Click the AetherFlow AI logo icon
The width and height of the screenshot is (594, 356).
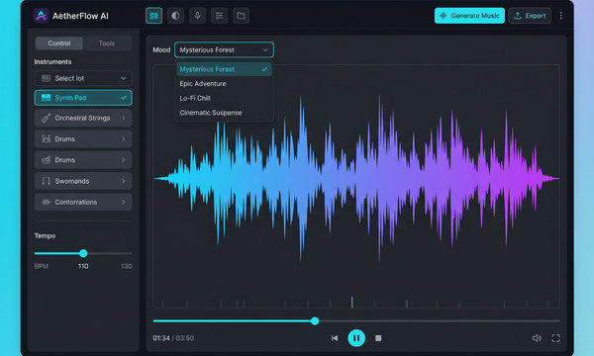(41, 16)
